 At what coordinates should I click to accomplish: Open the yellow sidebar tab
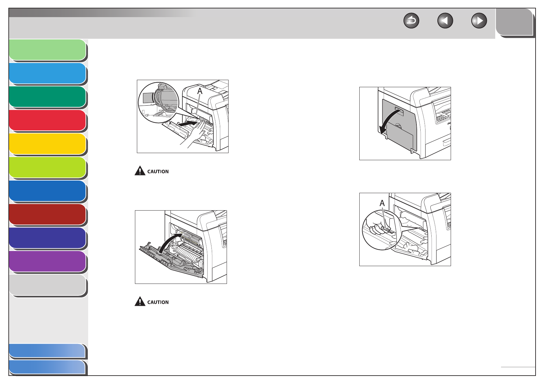pos(48,144)
